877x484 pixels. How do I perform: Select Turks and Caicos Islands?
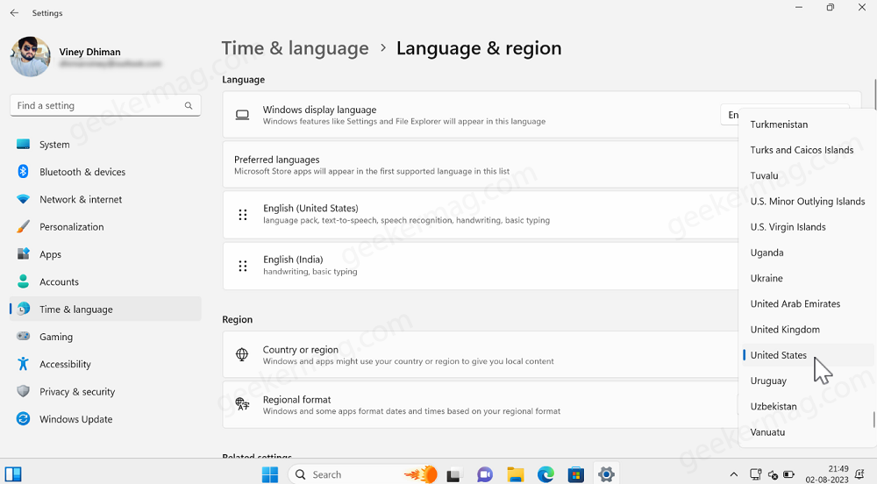tap(802, 150)
